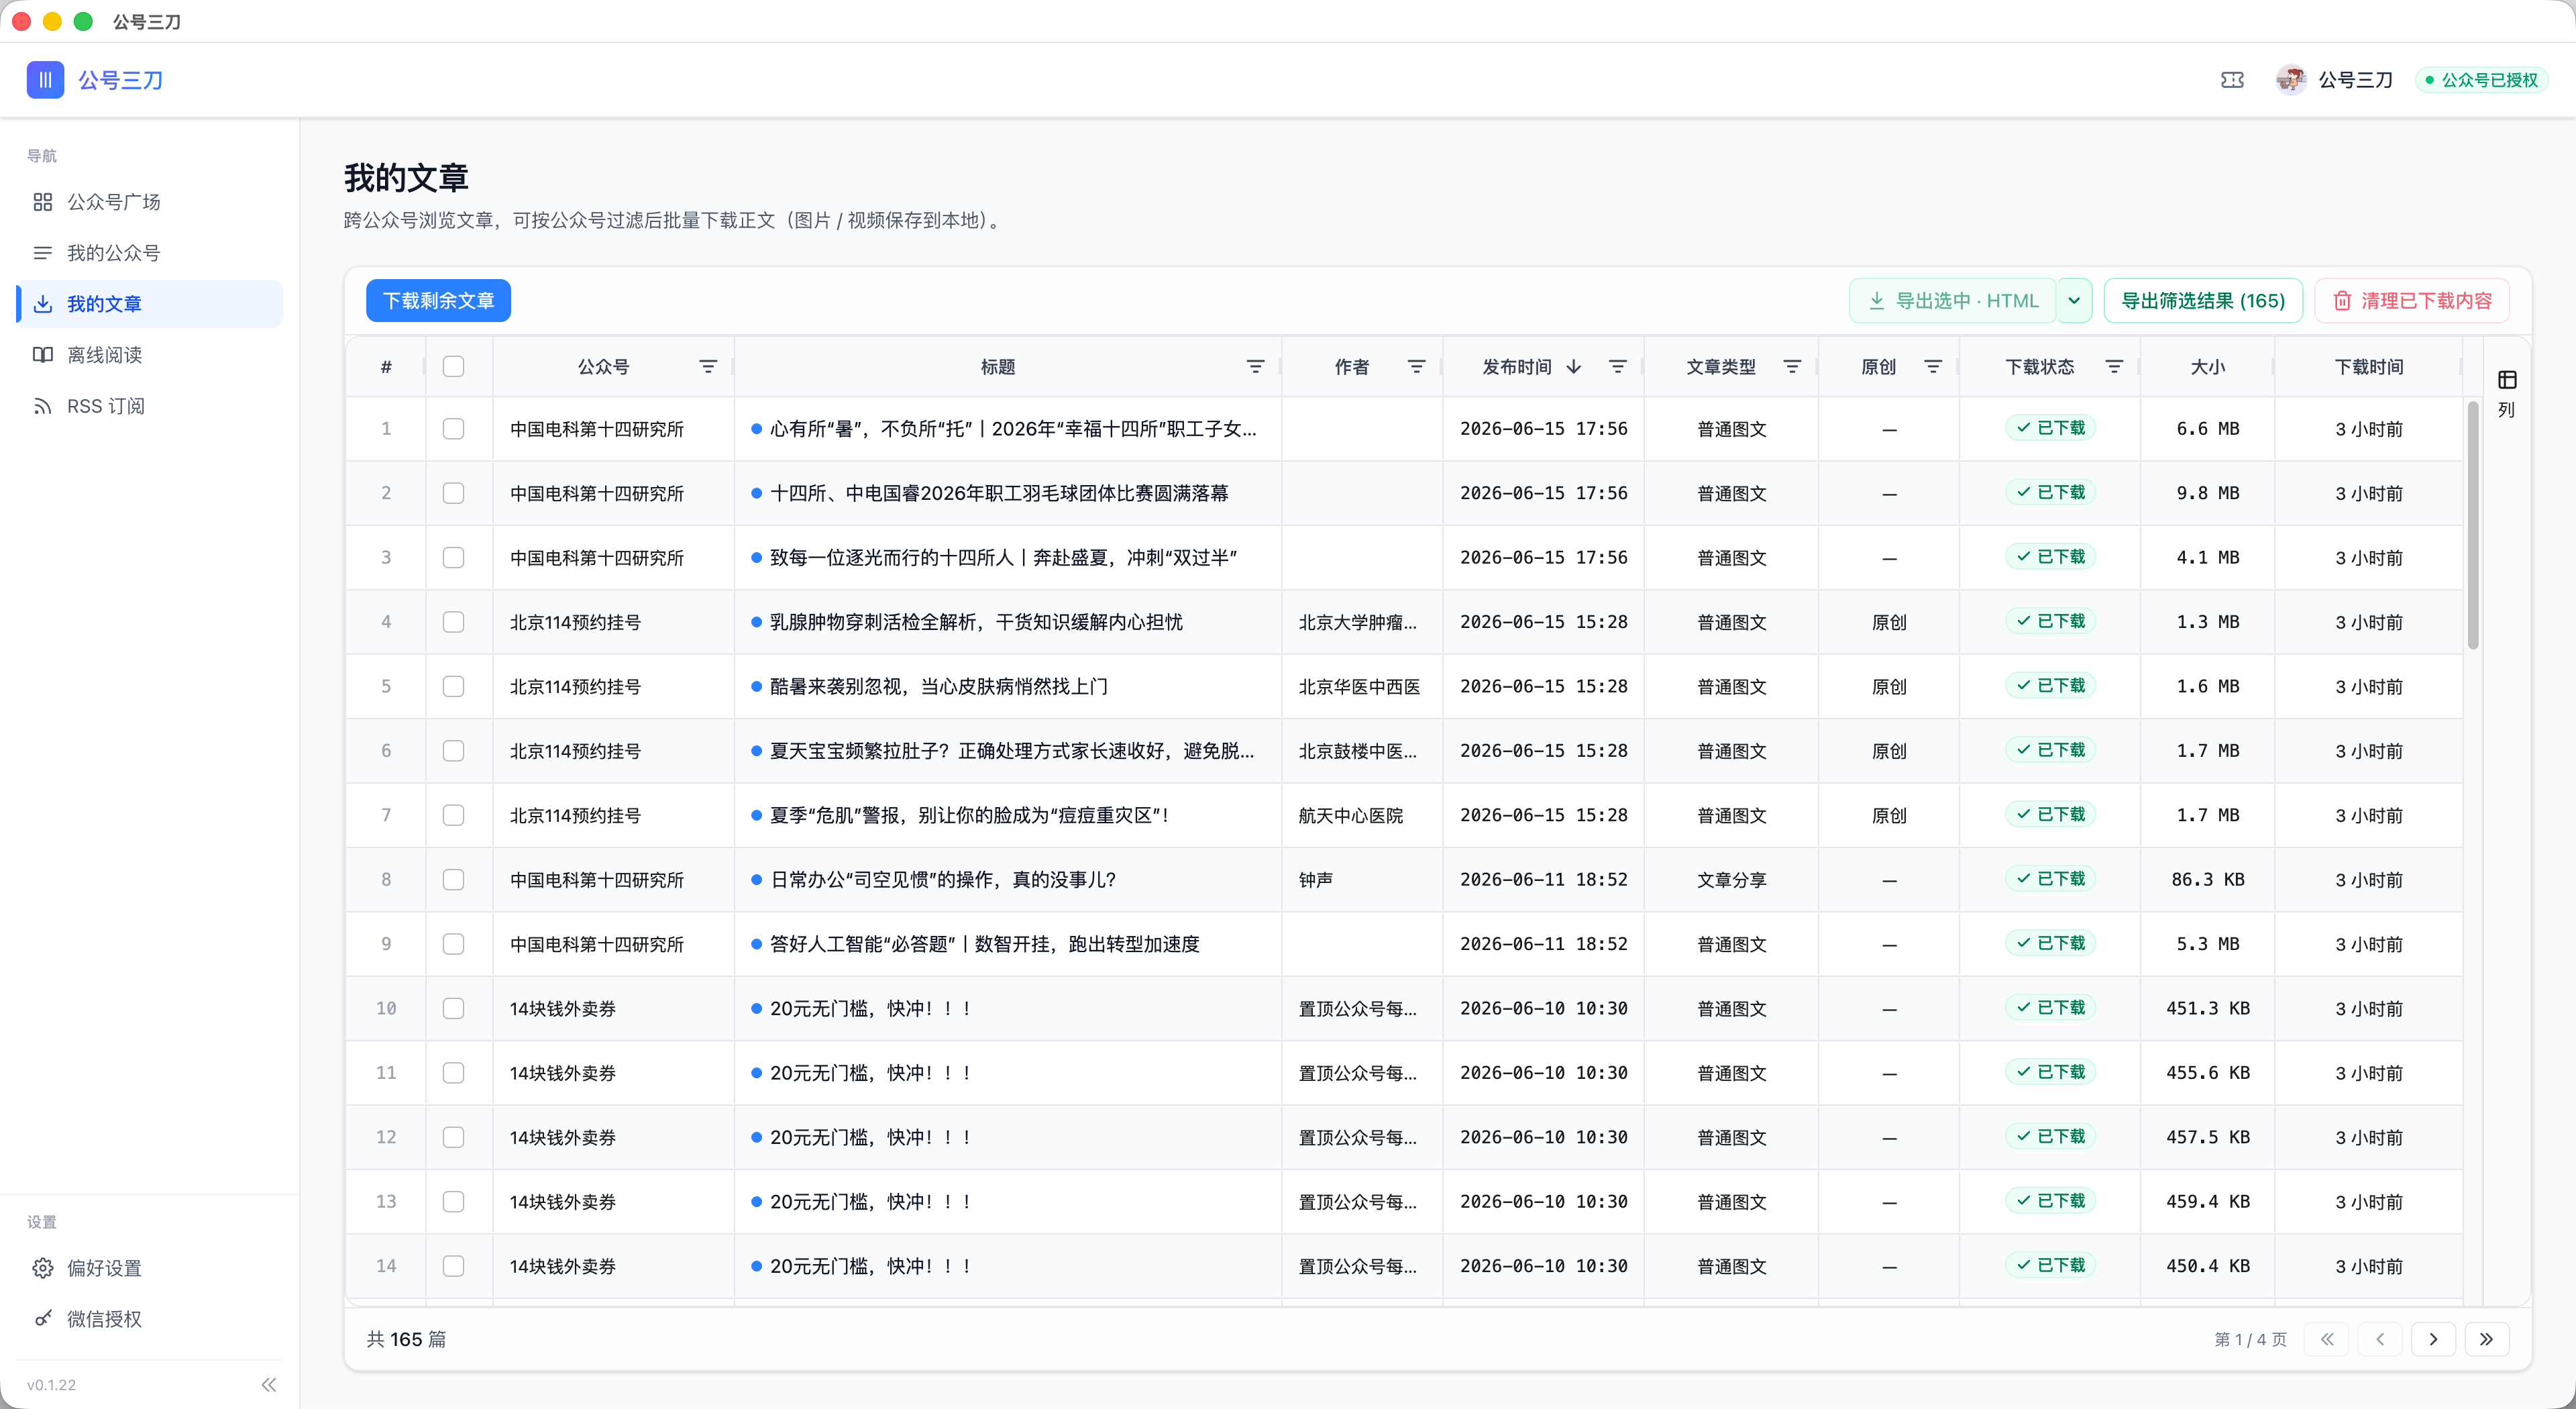Tick the checkbox for row 8
Viewport: 2576px width, 1409px height.
453,880
